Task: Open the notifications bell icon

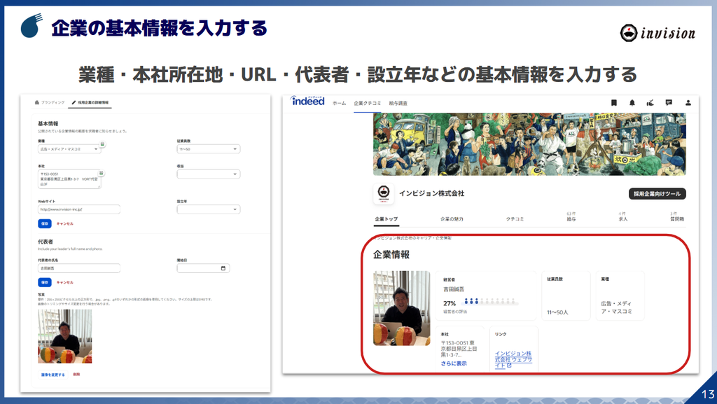Action: [x=632, y=103]
